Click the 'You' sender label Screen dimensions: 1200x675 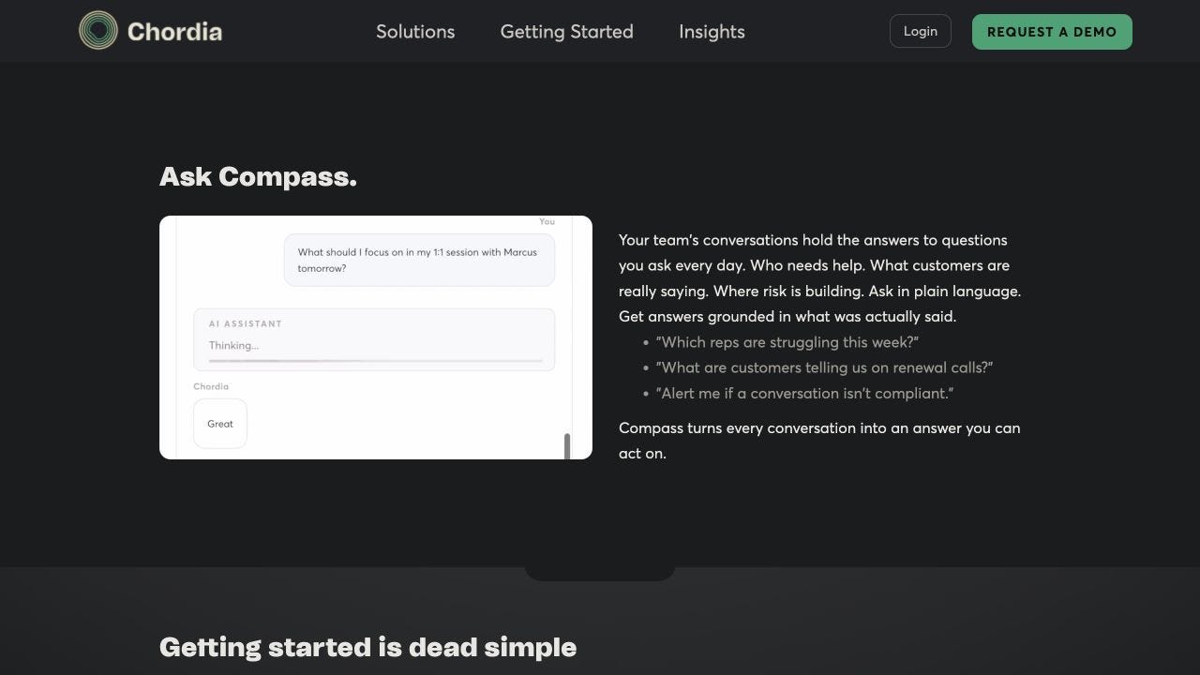coord(547,222)
